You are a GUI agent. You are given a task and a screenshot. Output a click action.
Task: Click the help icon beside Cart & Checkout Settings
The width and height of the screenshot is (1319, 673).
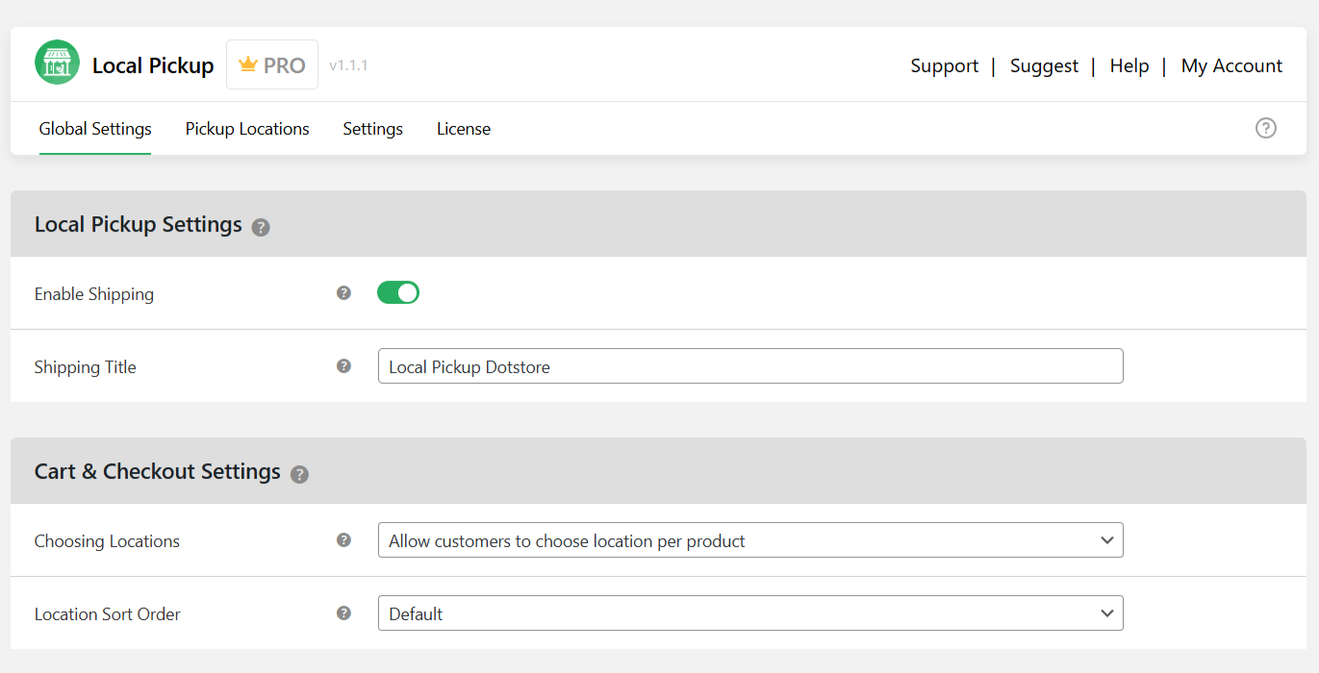(x=299, y=475)
